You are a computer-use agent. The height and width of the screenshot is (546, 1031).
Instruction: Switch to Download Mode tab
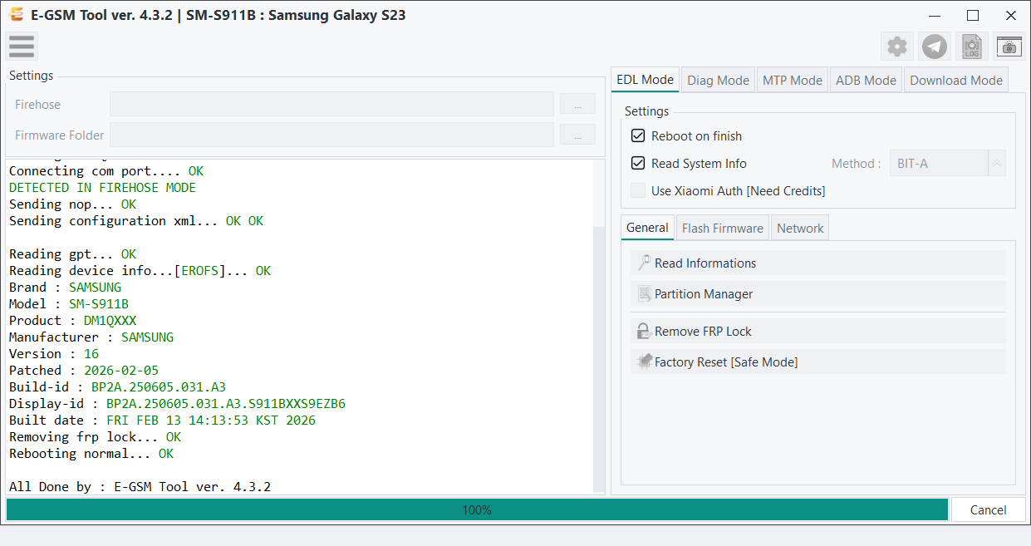(956, 80)
